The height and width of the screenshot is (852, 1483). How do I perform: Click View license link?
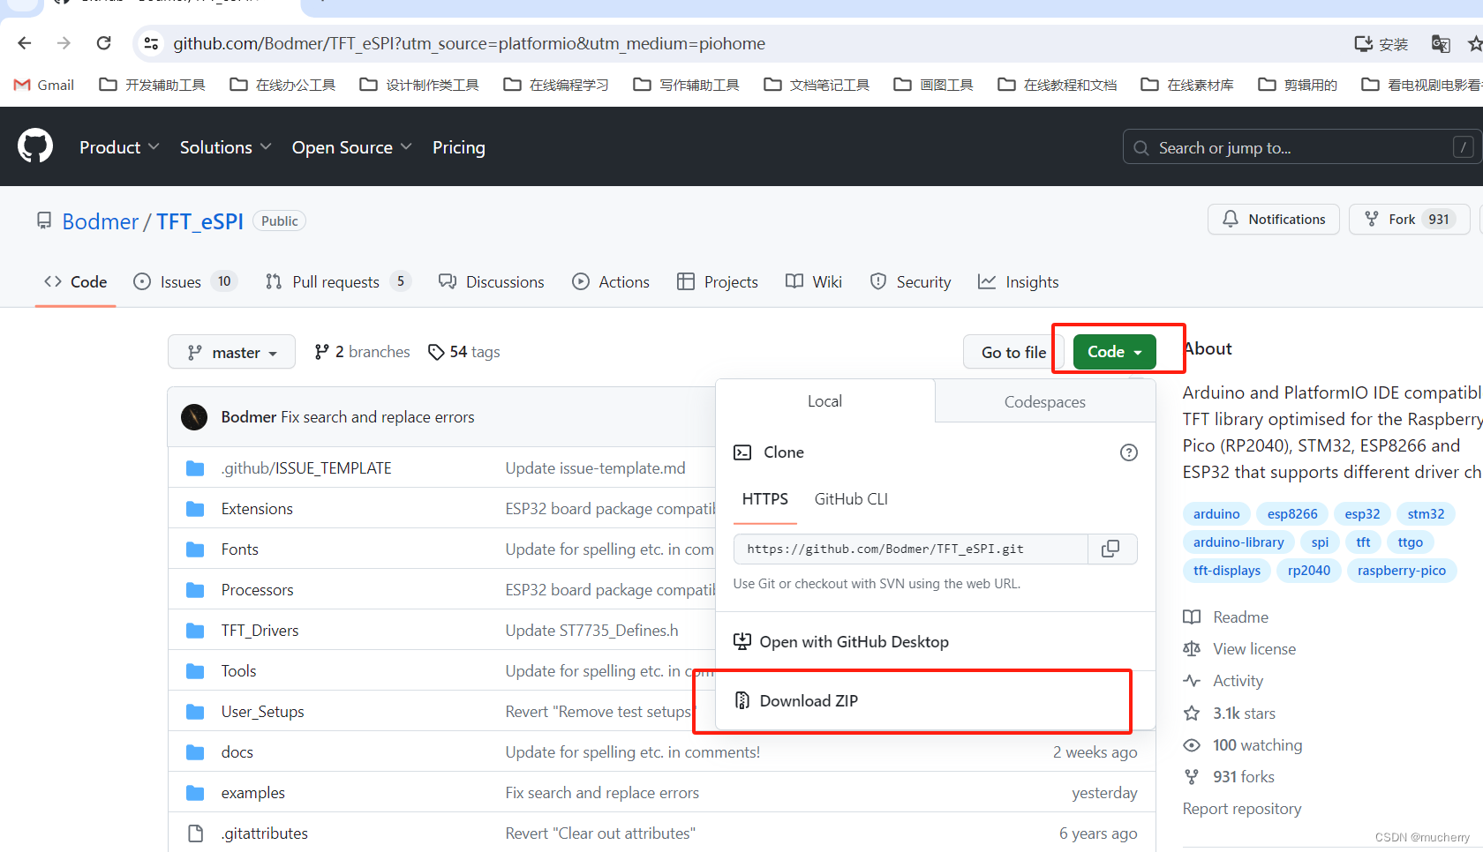pyautogui.click(x=1254, y=649)
